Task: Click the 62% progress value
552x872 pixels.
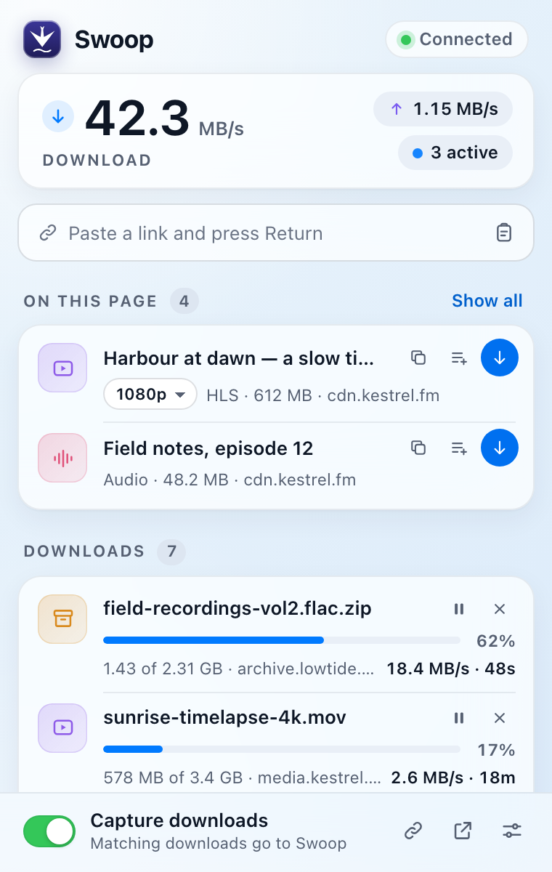Action: point(496,641)
